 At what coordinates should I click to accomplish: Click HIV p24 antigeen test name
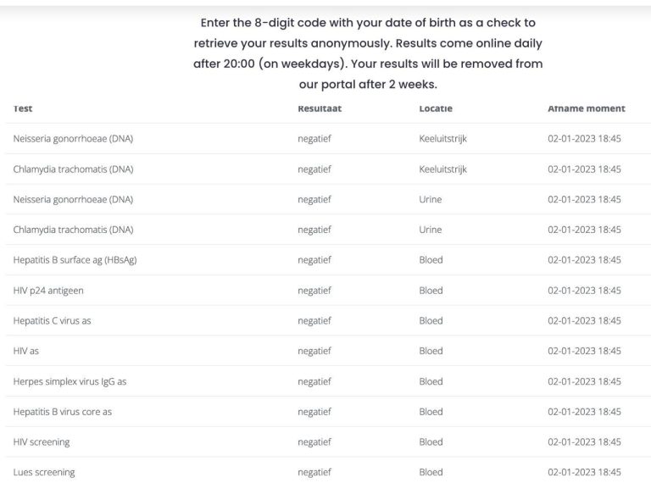tap(48, 291)
